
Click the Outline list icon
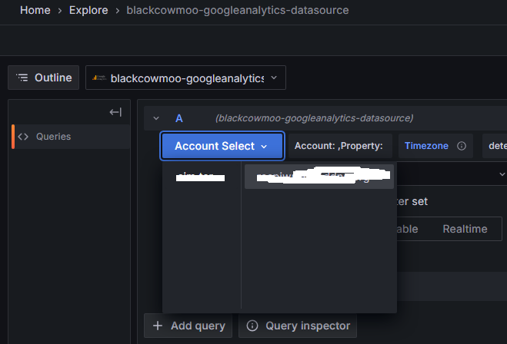coord(22,78)
